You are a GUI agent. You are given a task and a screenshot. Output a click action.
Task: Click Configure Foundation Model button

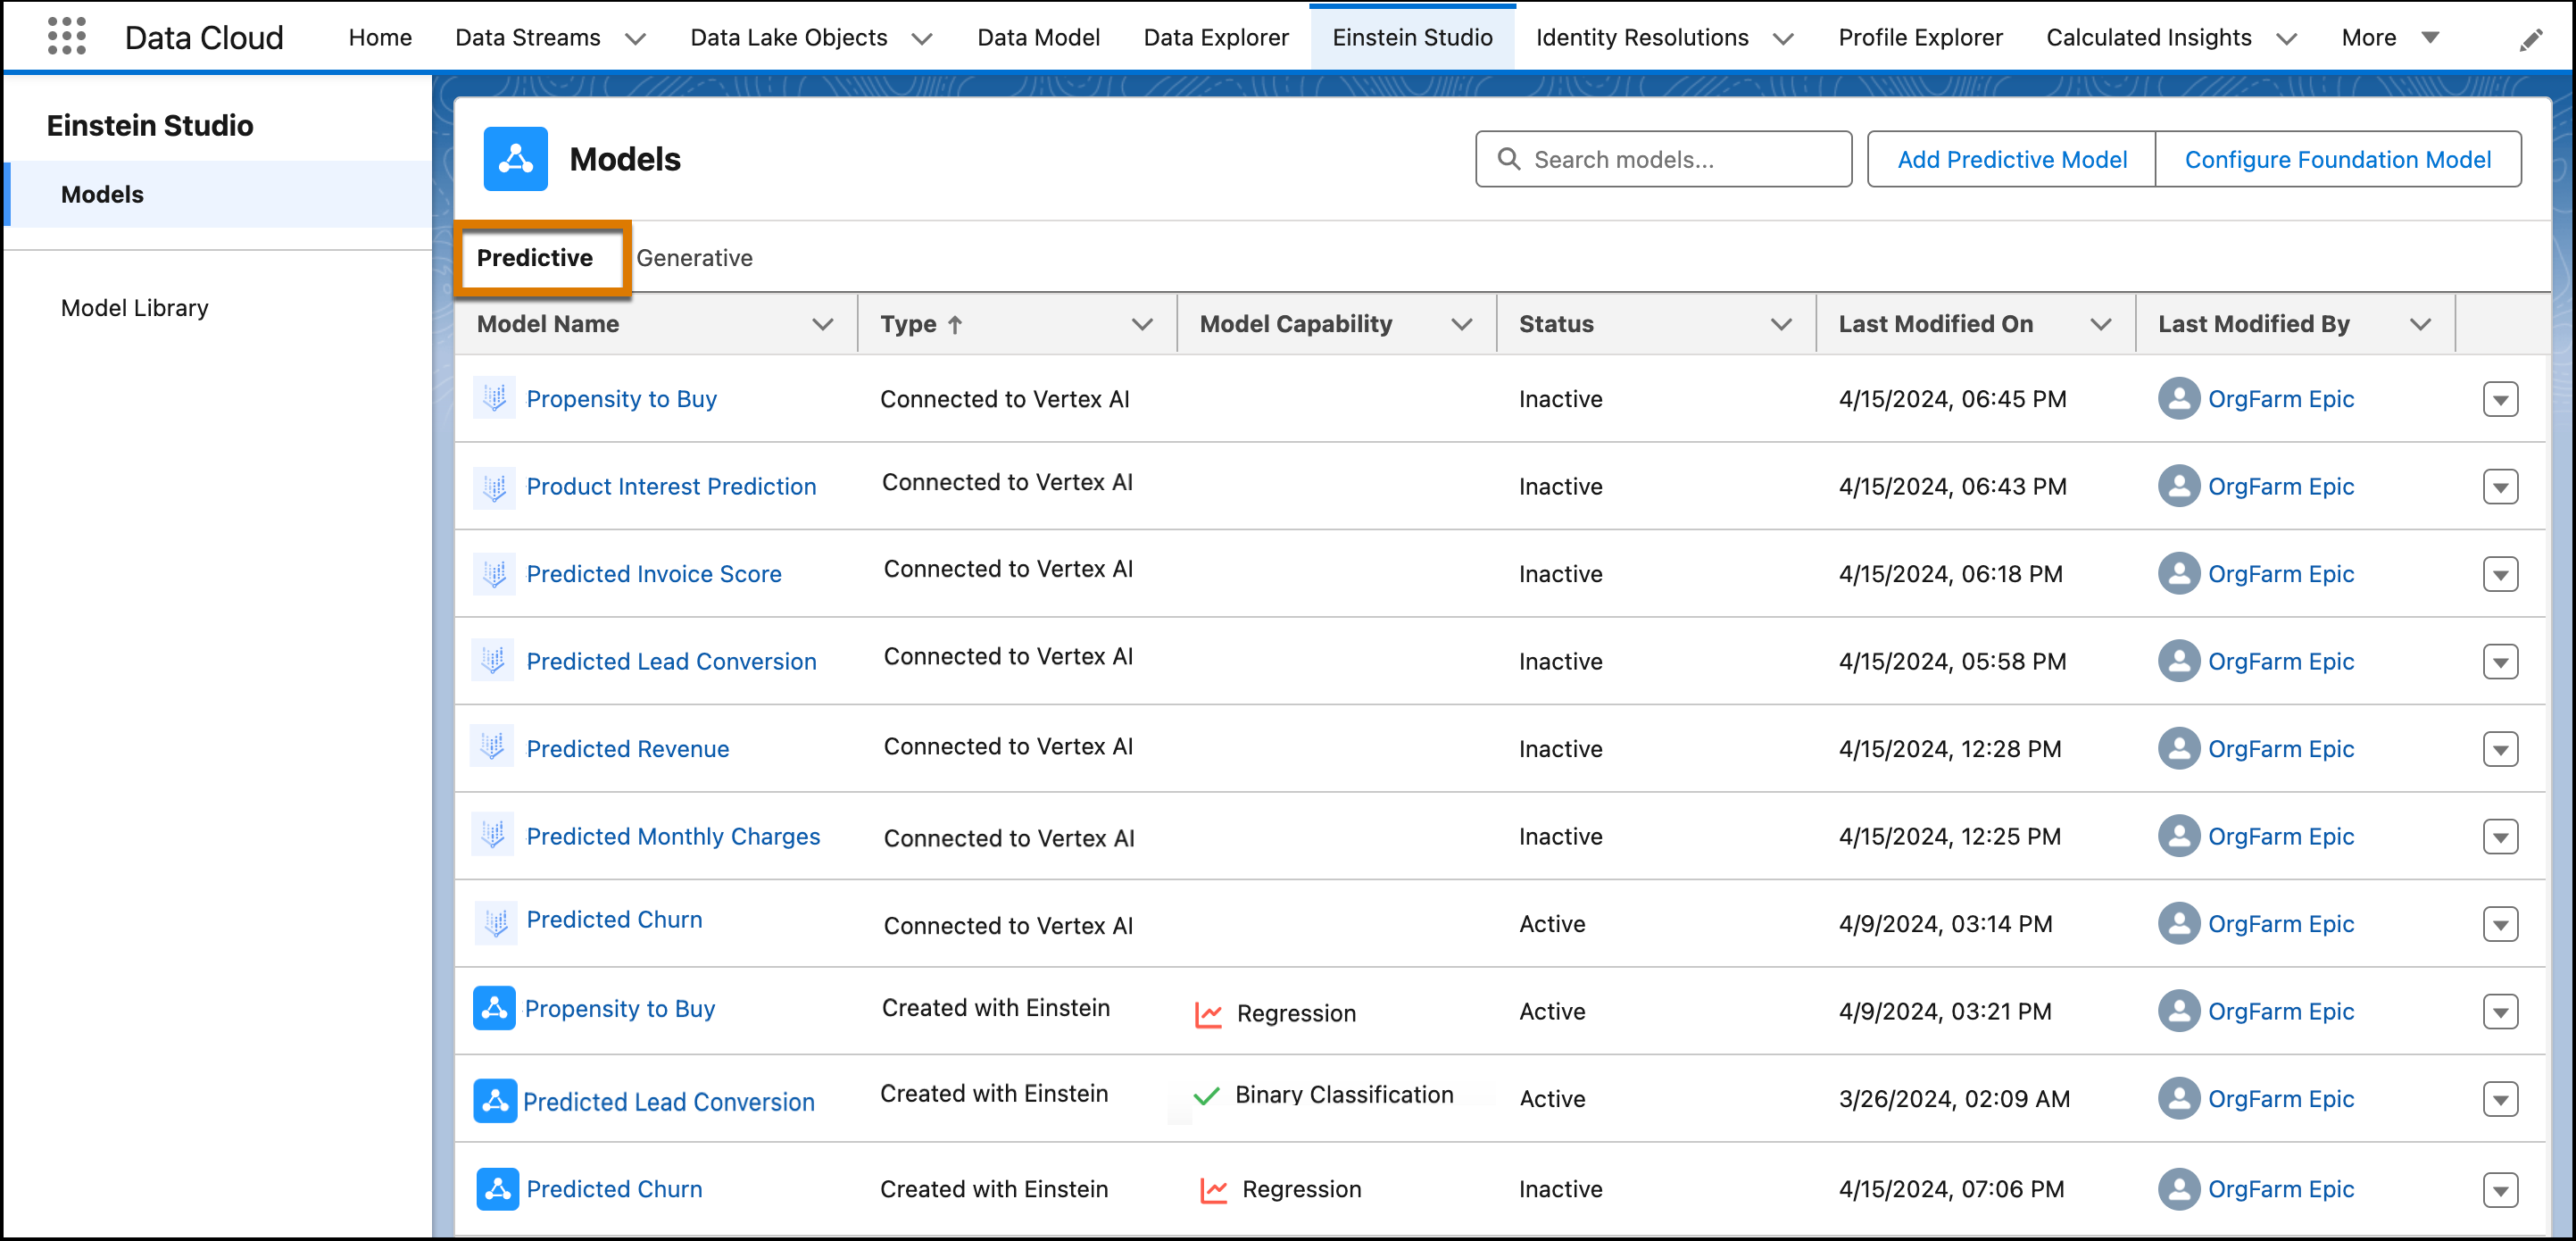(x=2337, y=159)
